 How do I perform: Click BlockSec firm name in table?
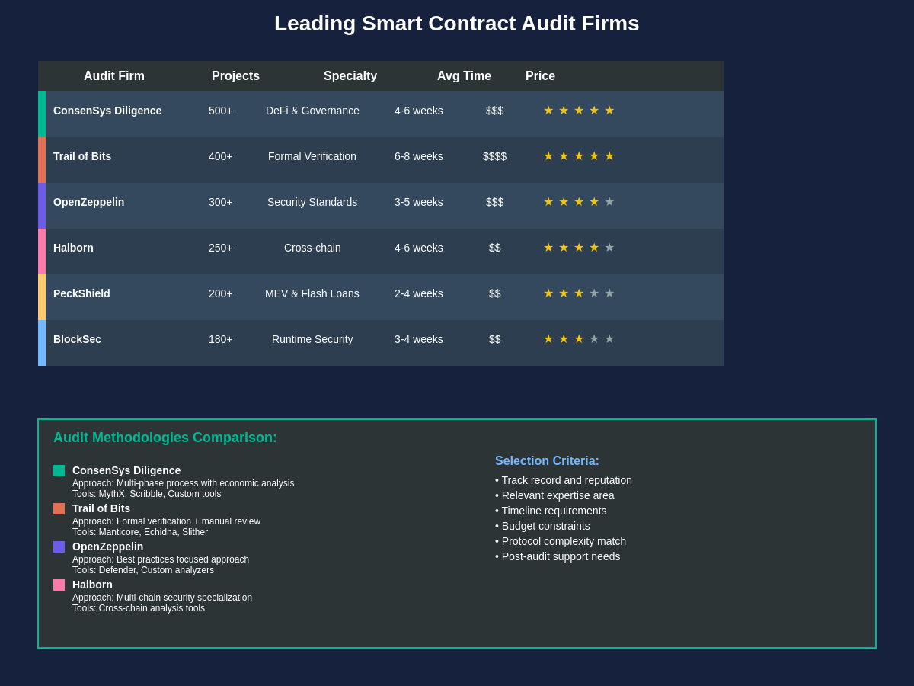point(77,339)
